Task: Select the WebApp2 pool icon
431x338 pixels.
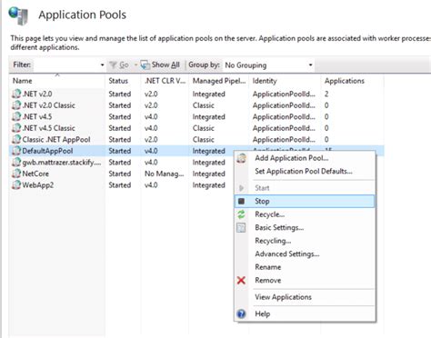Action: tap(16, 185)
